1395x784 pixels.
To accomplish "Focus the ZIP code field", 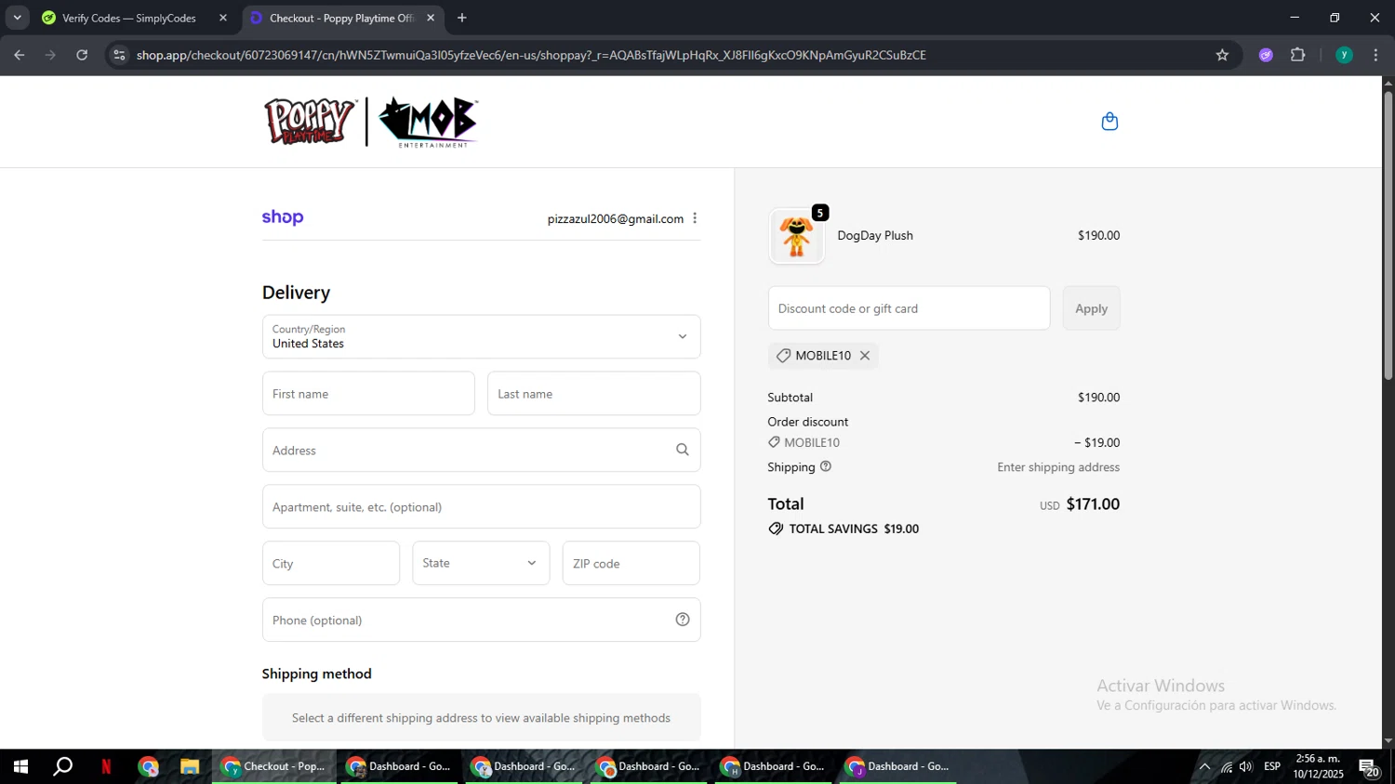I will click(x=631, y=563).
